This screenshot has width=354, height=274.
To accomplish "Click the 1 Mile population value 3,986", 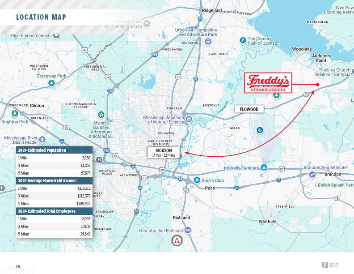I will pos(86,158).
